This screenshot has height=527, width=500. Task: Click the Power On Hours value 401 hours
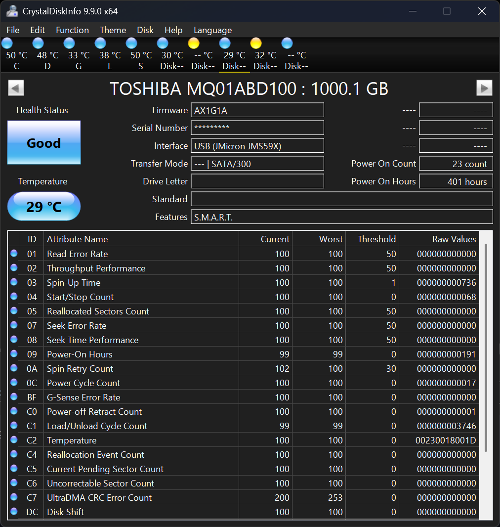456,181
